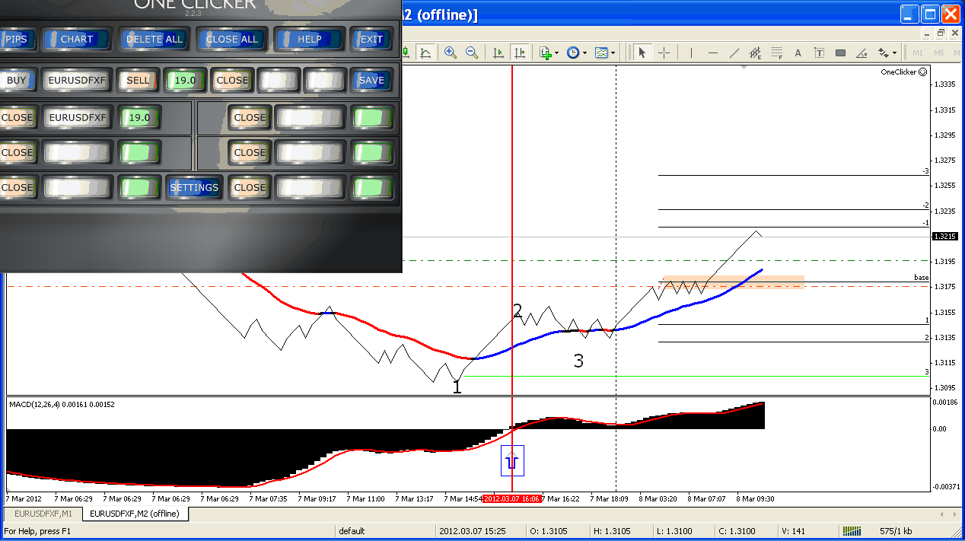Click the green 19.0 lot field beside SELL
Image resolution: width=965 pixels, height=541 pixels.
click(x=185, y=80)
